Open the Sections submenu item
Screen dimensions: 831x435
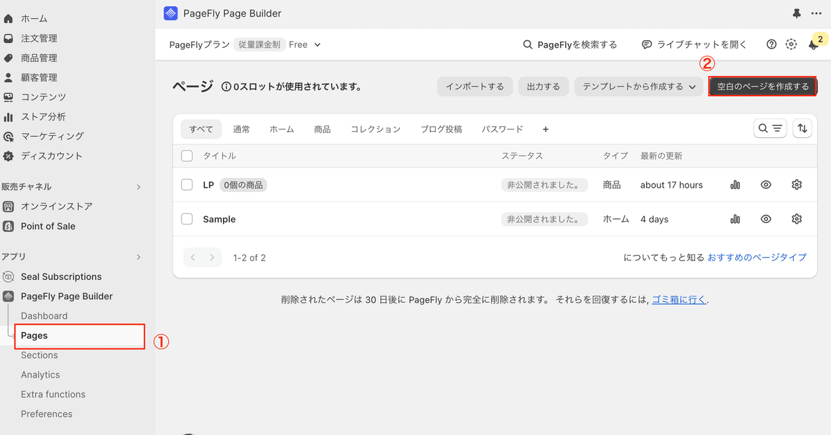point(39,355)
